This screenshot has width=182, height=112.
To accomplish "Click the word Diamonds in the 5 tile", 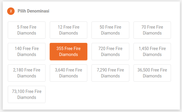I will (27, 33).
